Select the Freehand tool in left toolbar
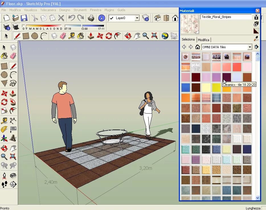 pyautogui.click(x=13, y=83)
